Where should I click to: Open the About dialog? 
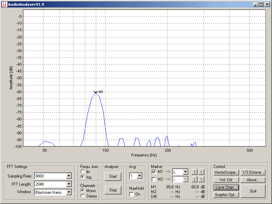pyautogui.click(x=253, y=180)
